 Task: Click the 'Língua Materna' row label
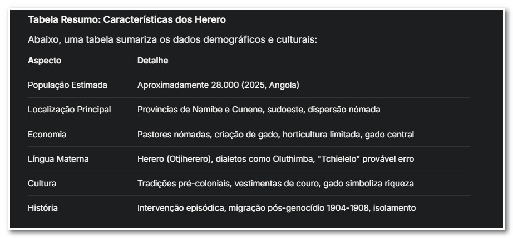coord(58,159)
